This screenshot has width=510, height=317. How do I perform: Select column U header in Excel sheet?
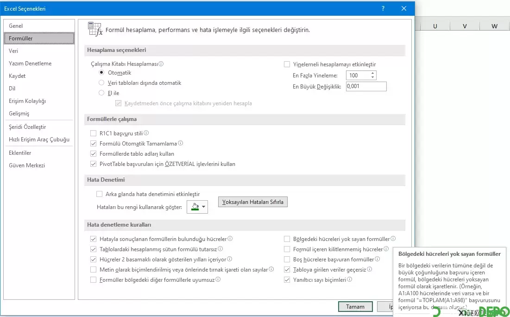(x=435, y=26)
